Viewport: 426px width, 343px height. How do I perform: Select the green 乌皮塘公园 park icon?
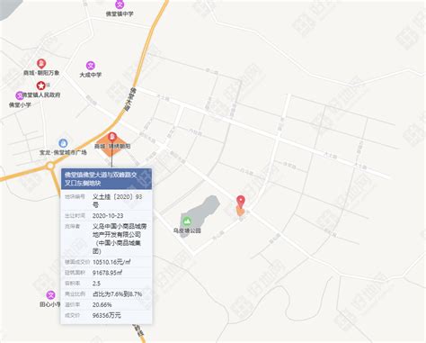click(x=187, y=221)
